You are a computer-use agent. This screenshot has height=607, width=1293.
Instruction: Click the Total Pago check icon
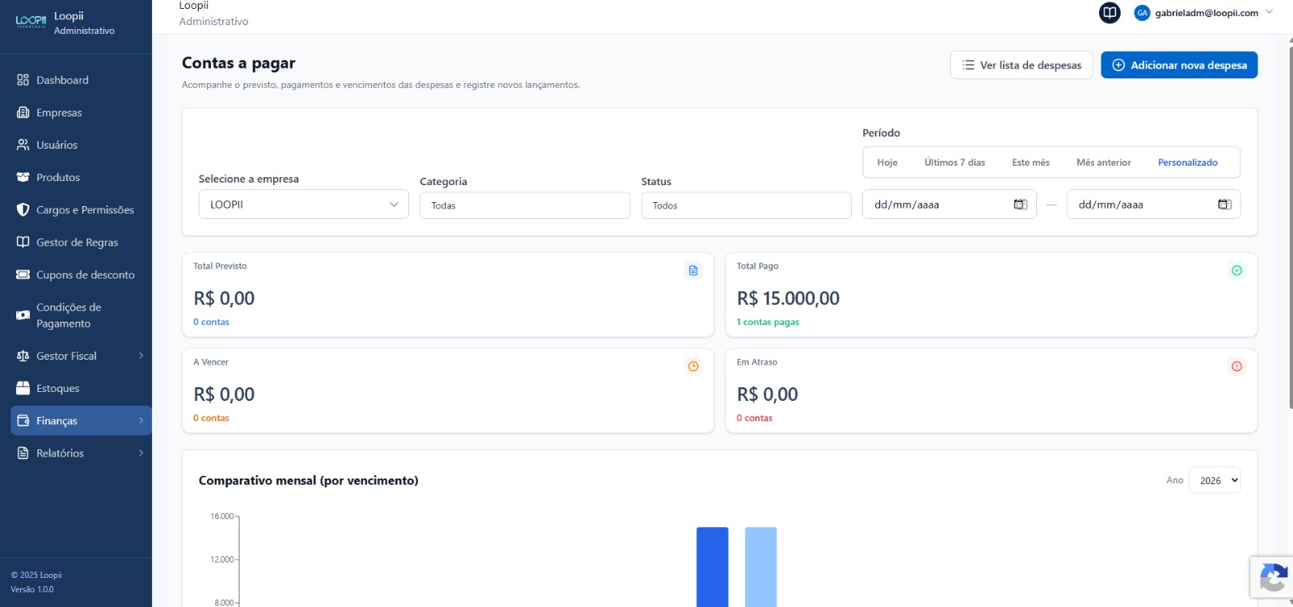(1236, 271)
